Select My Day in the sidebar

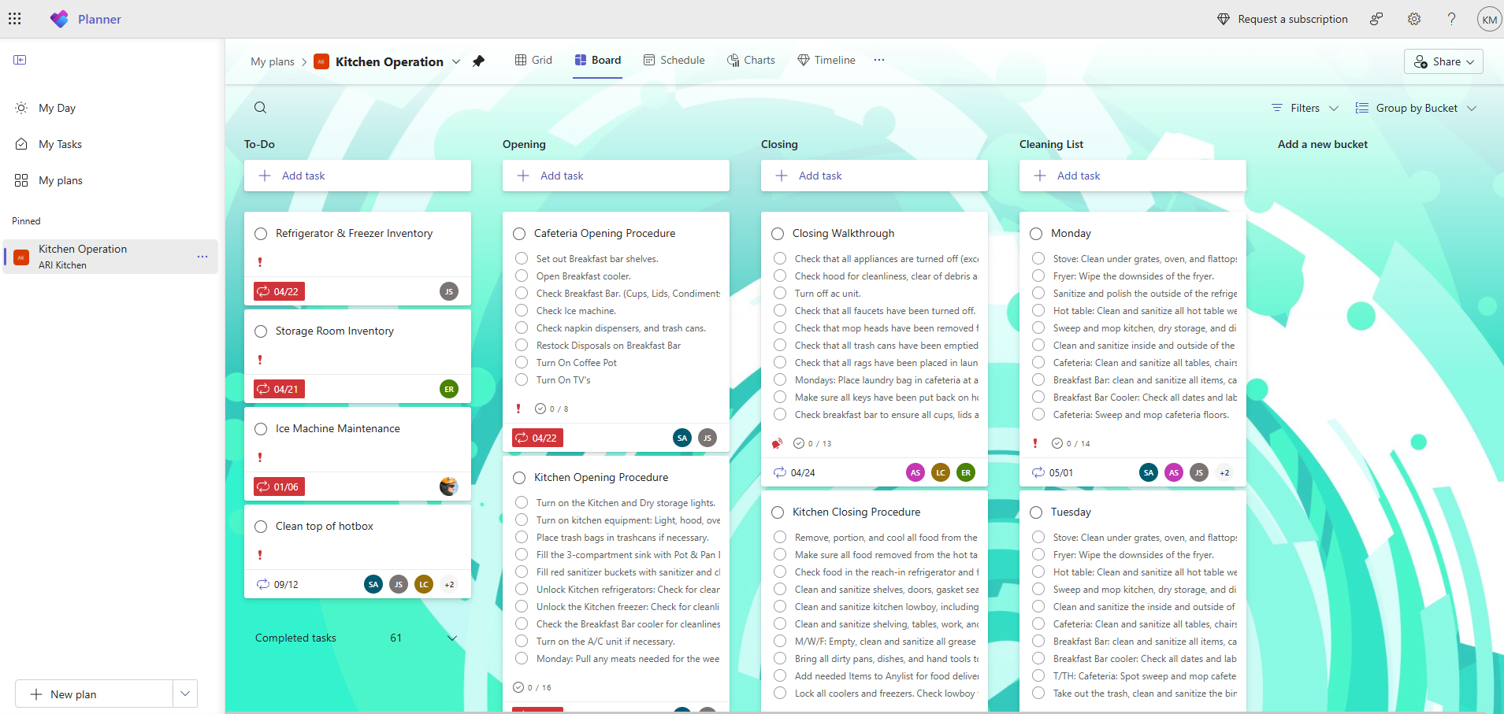point(56,107)
